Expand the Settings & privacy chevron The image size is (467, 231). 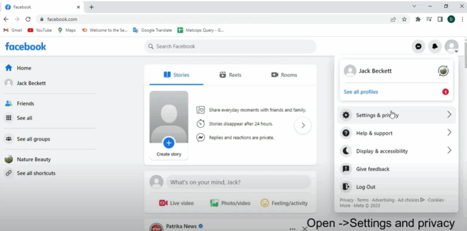tap(449, 115)
